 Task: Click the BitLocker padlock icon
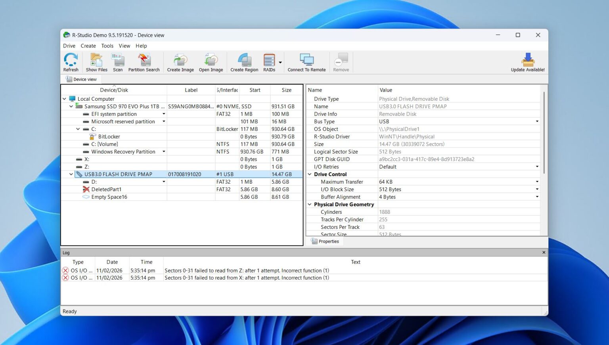92,136
